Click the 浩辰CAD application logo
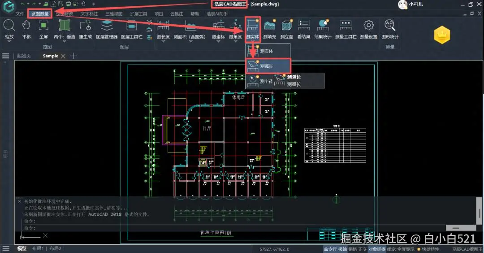This screenshot has width=484, height=253. pyautogui.click(x=9, y=6)
